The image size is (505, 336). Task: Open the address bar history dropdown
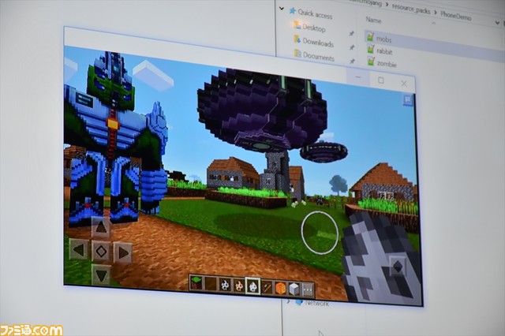tap(497, 23)
